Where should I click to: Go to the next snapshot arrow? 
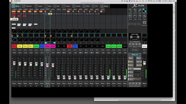pos(135,24)
